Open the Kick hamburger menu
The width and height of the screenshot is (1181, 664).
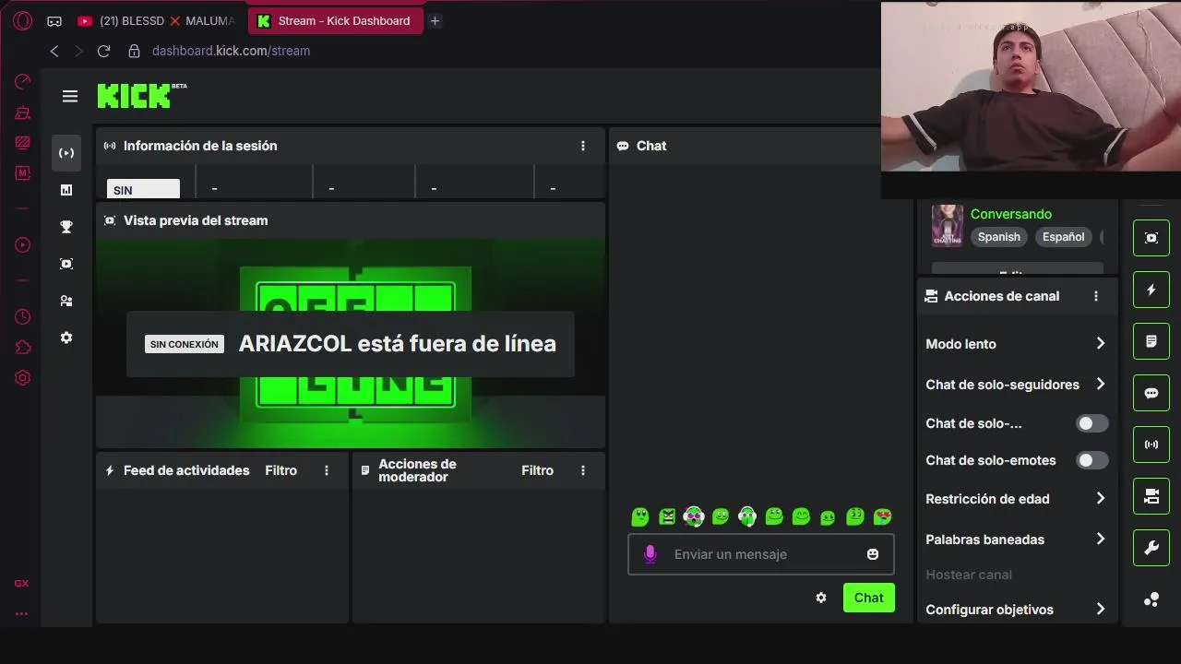coord(70,96)
